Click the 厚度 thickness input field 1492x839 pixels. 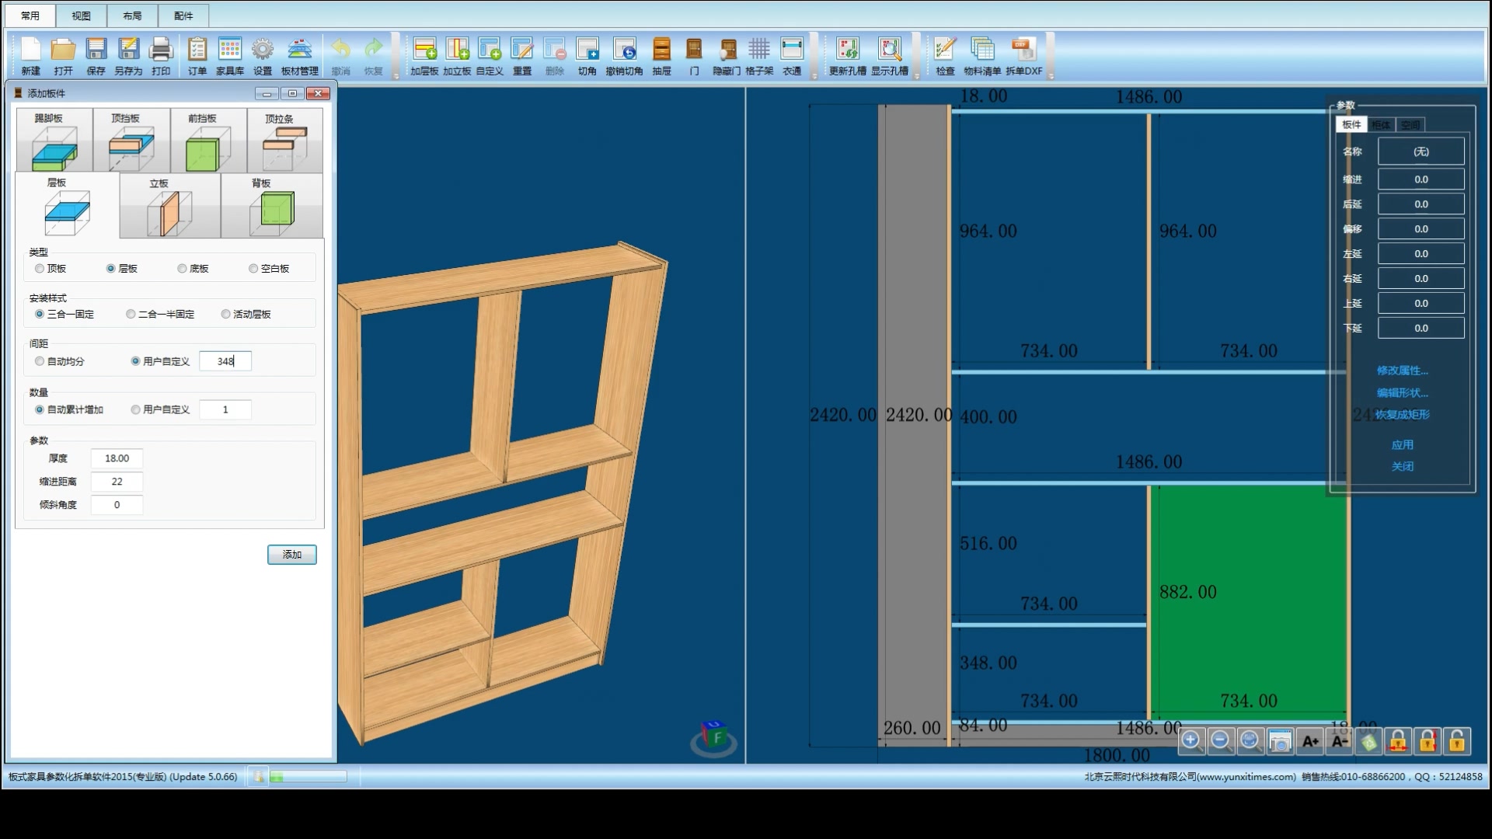pyautogui.click(x=117, y=459)
